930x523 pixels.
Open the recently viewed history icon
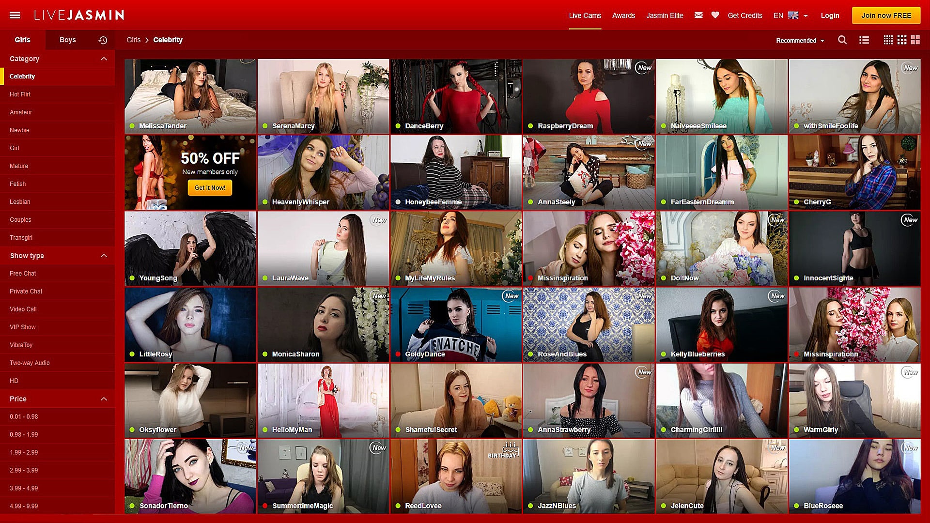(103, 40)
